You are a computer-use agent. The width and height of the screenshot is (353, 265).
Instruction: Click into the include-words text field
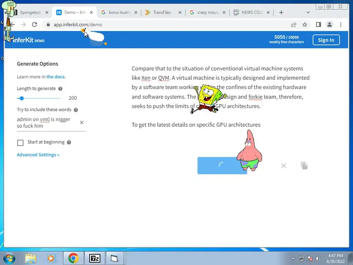click(x=47, y=122)
